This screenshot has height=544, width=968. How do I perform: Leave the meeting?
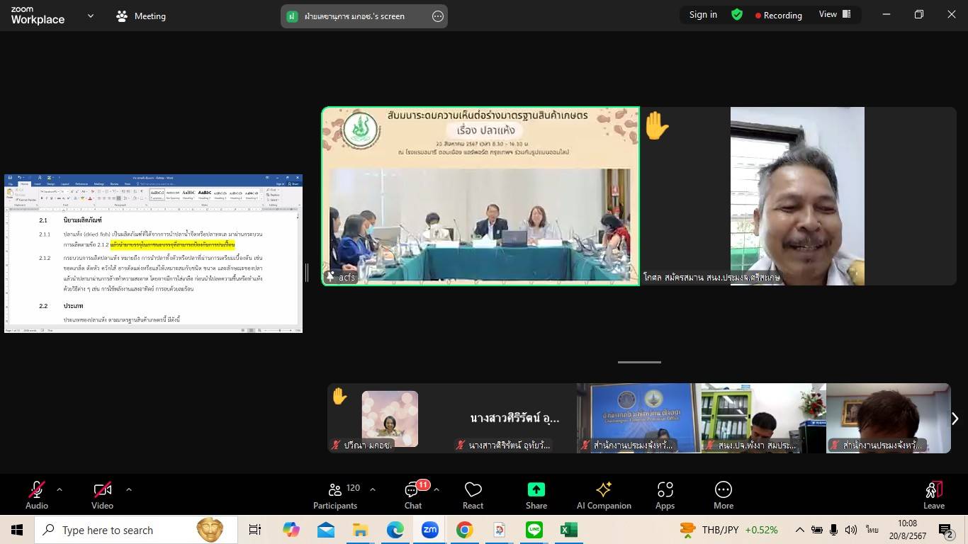click(933, 495)
